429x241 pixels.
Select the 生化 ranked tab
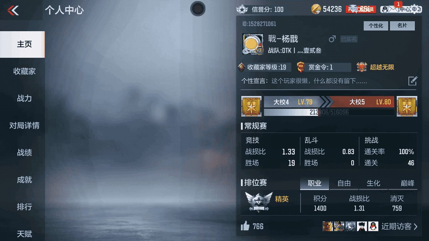373,183
